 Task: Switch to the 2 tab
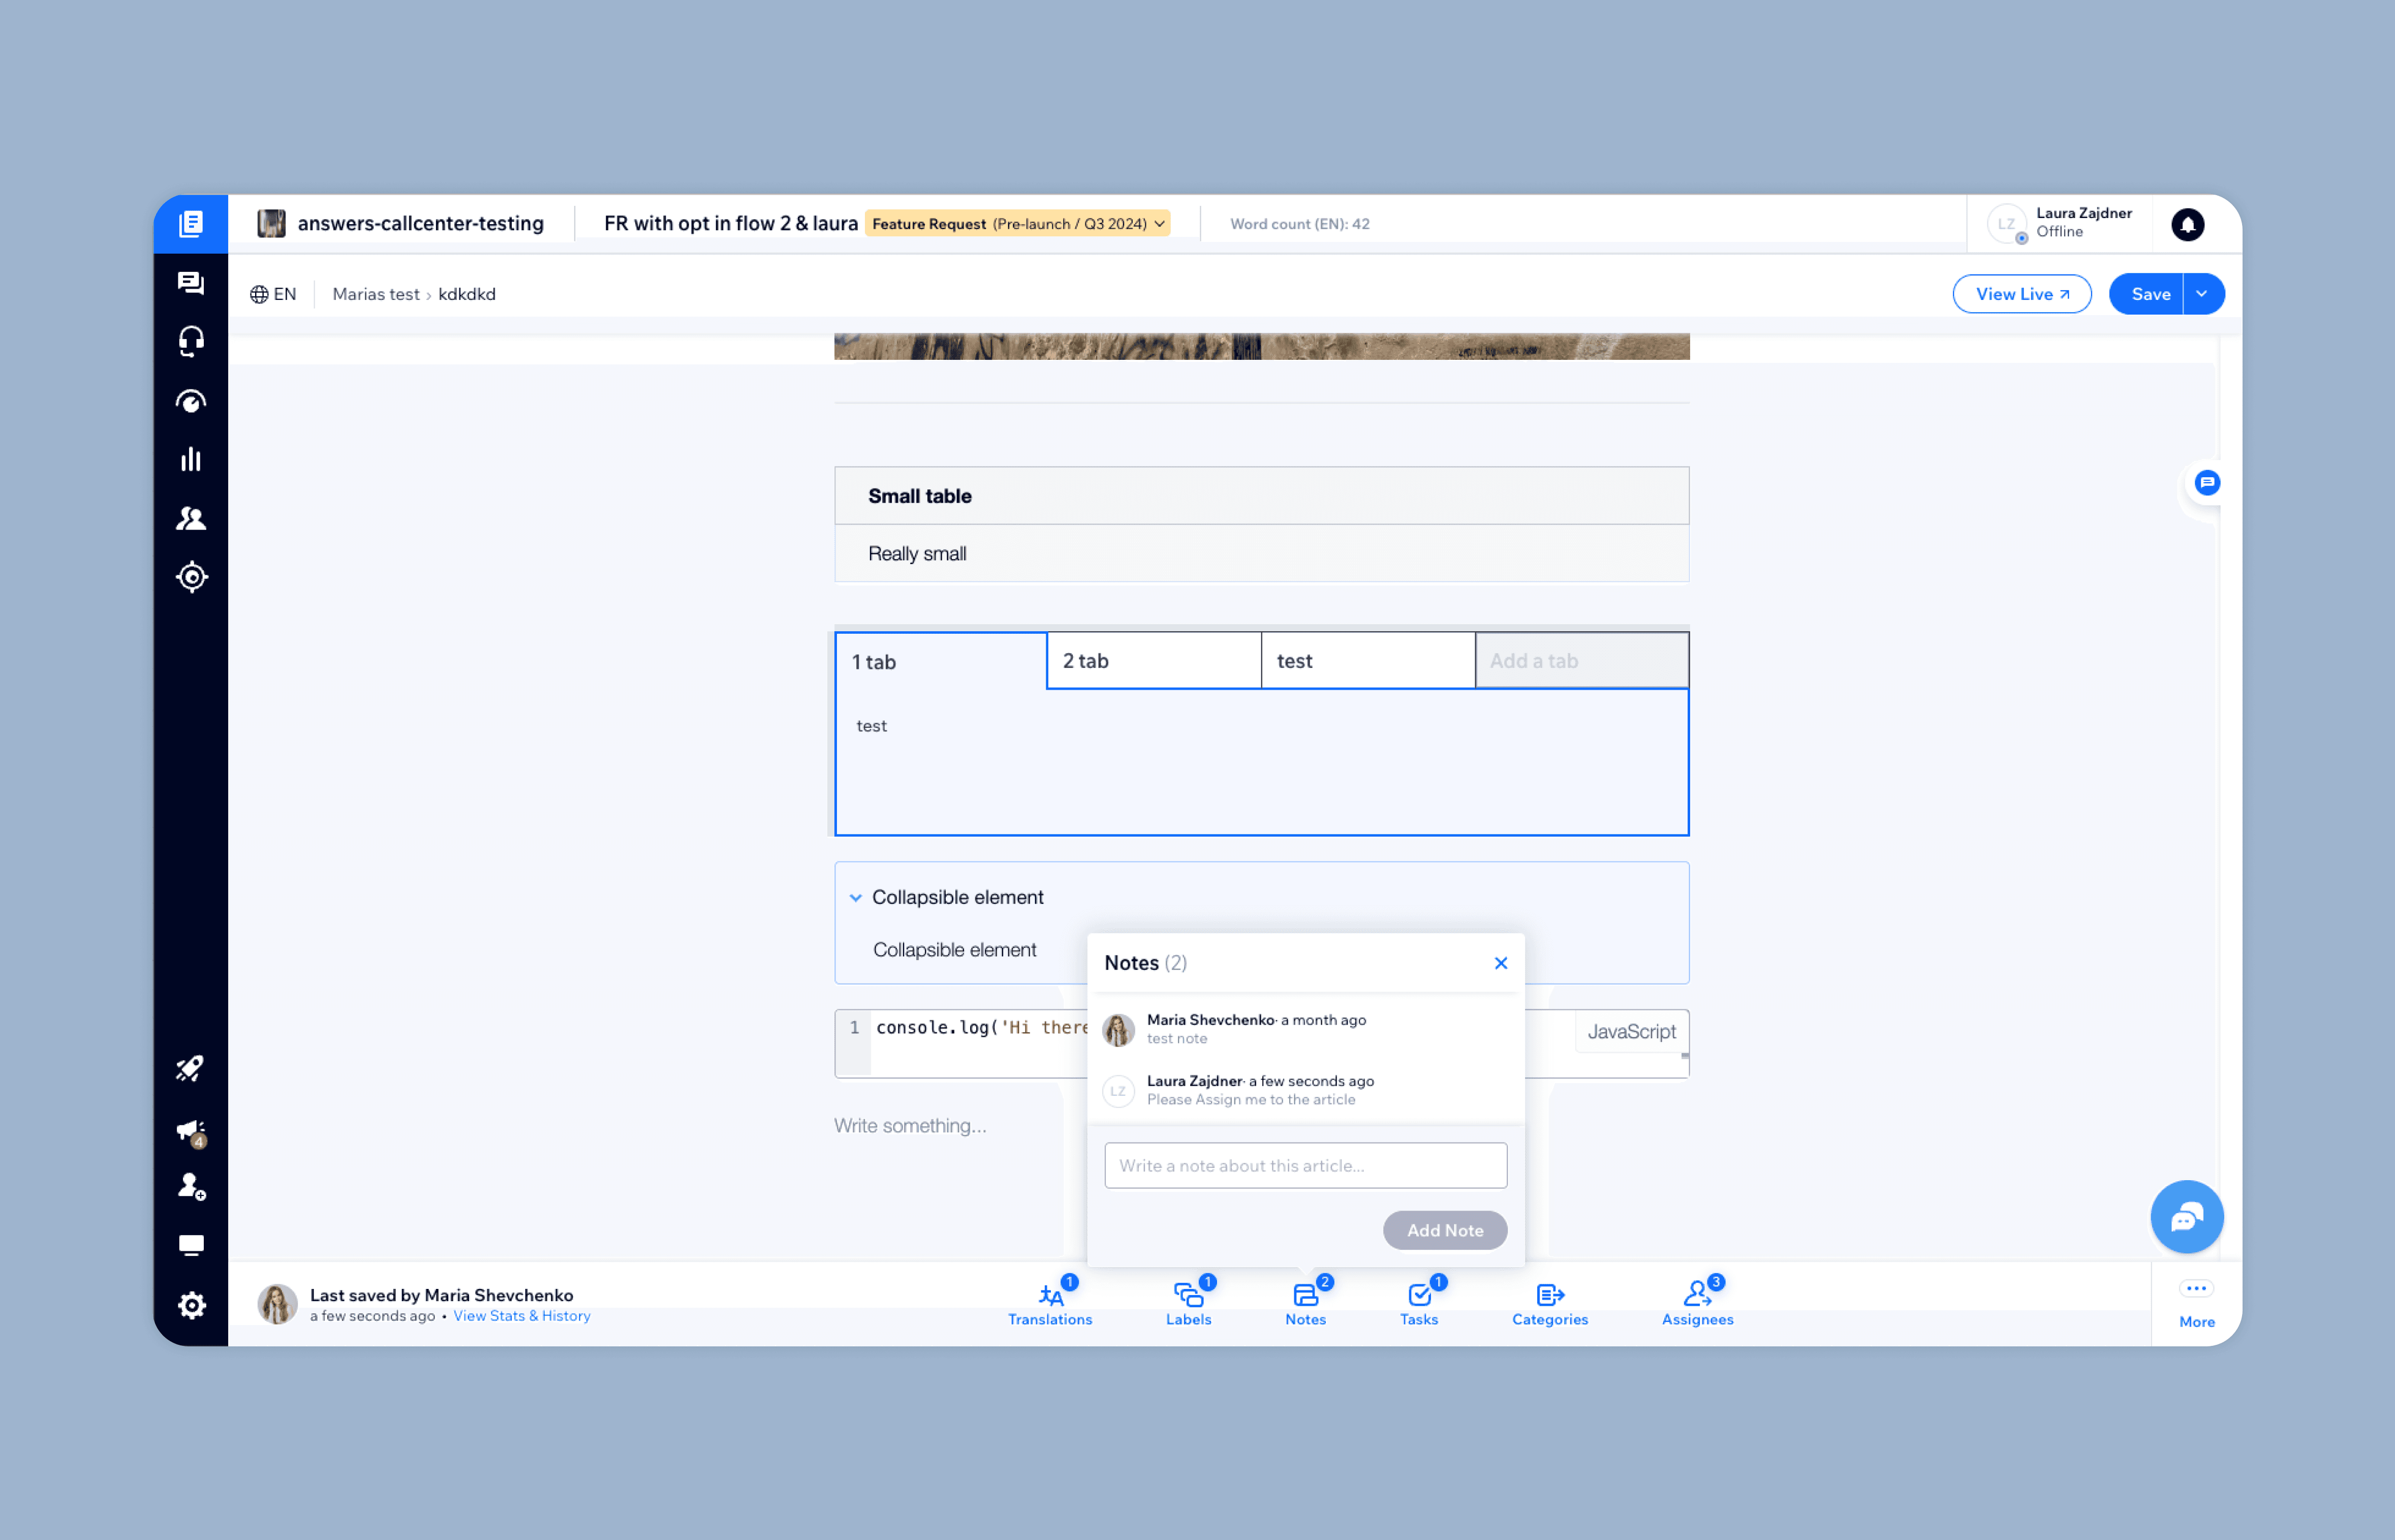point(1153,661)
